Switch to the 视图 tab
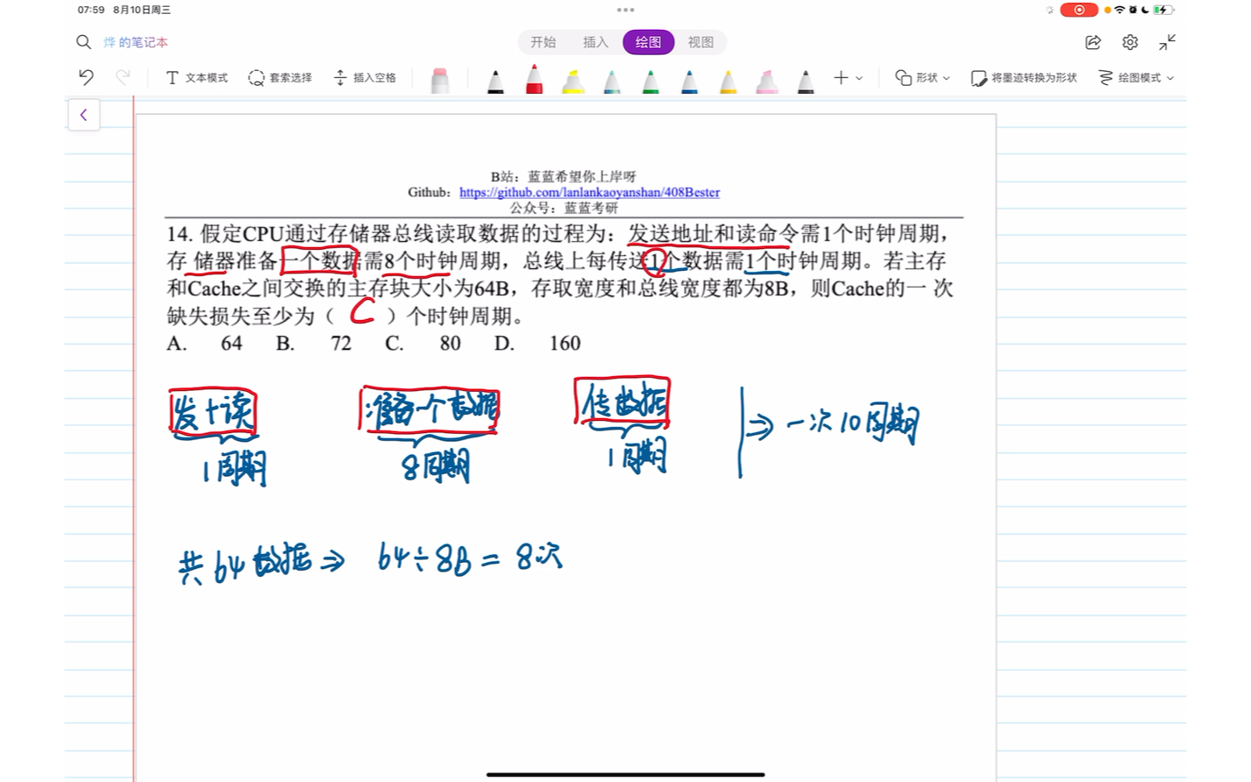Image resolution: width=1251 pixels, height=782 pixels. point(700,42)
